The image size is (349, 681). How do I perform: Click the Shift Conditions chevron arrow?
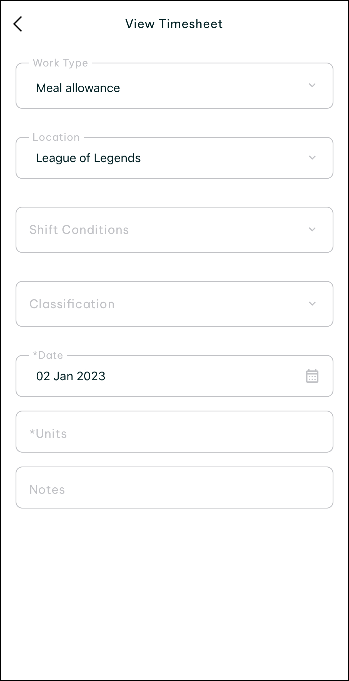tap(312, 230)
